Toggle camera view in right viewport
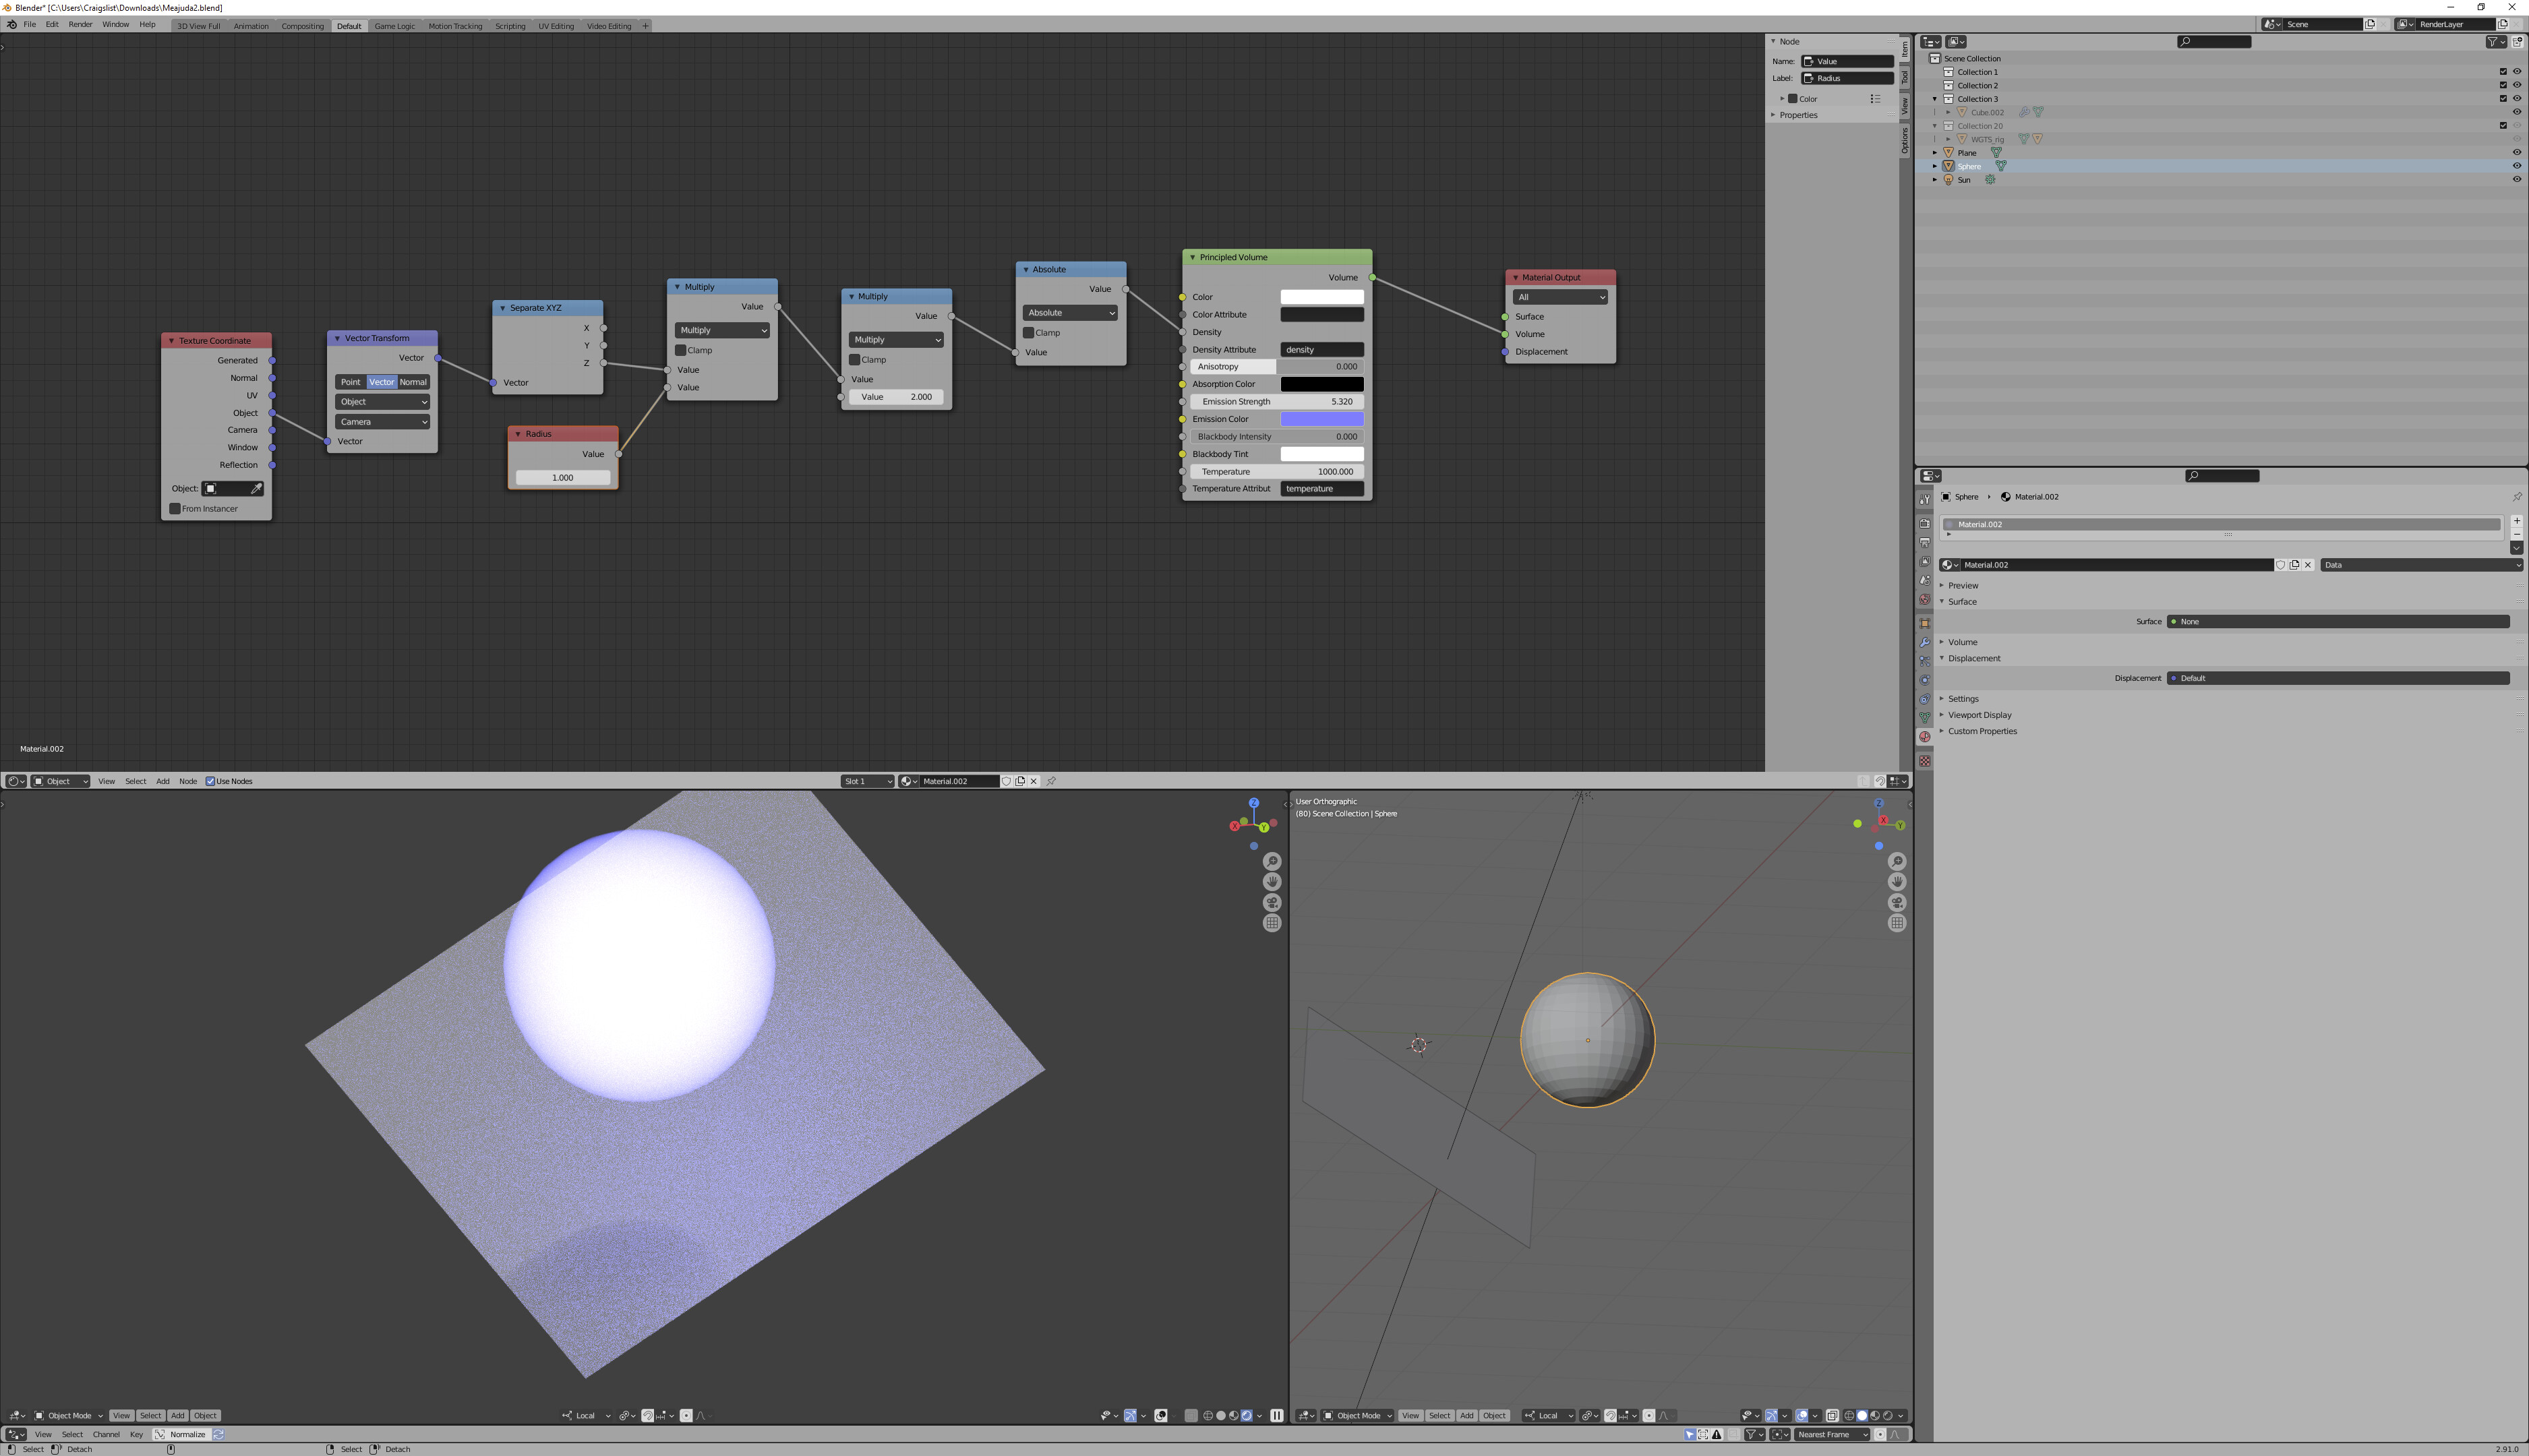The image size is (2529, 1456). [x=1896, y=902]
